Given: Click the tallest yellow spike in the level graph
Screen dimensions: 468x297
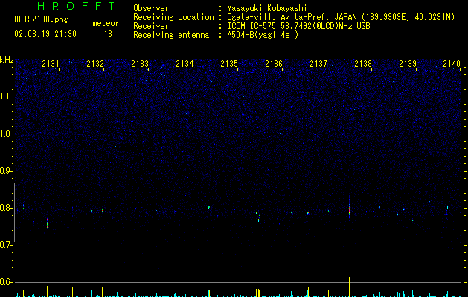Looking at the screenshot, I should coord(349,287).
